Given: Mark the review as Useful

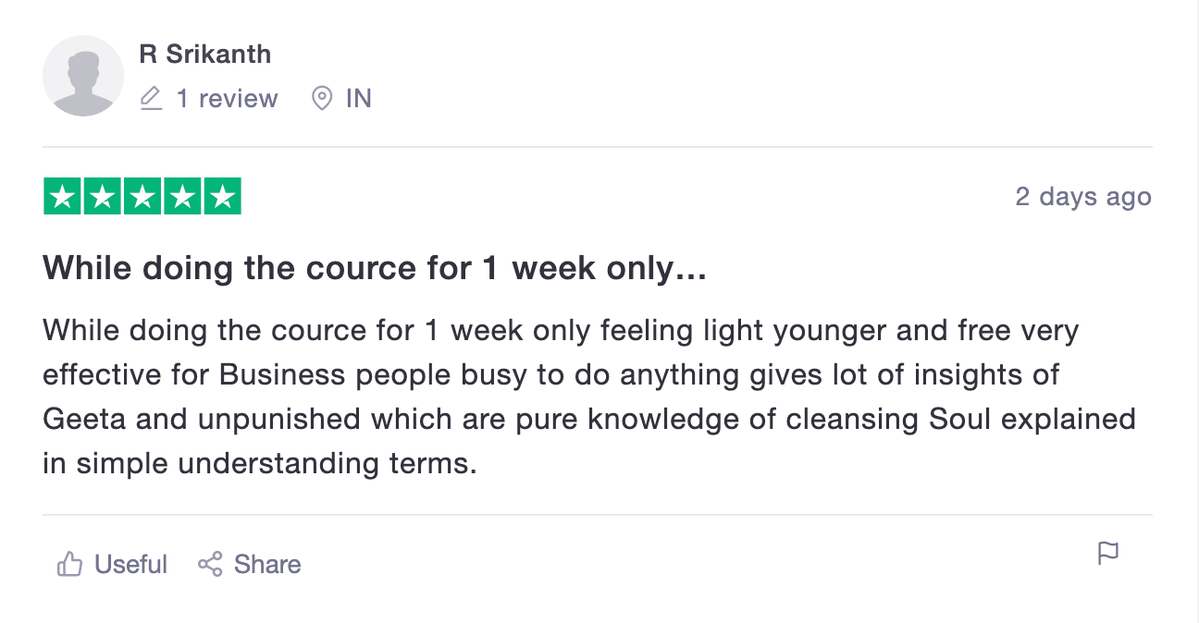Looking at the screenshot, I should pyautogui.click(x=130, y=564).
